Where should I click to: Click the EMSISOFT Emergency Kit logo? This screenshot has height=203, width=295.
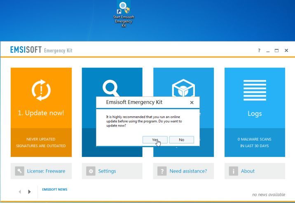click(41, 50)
